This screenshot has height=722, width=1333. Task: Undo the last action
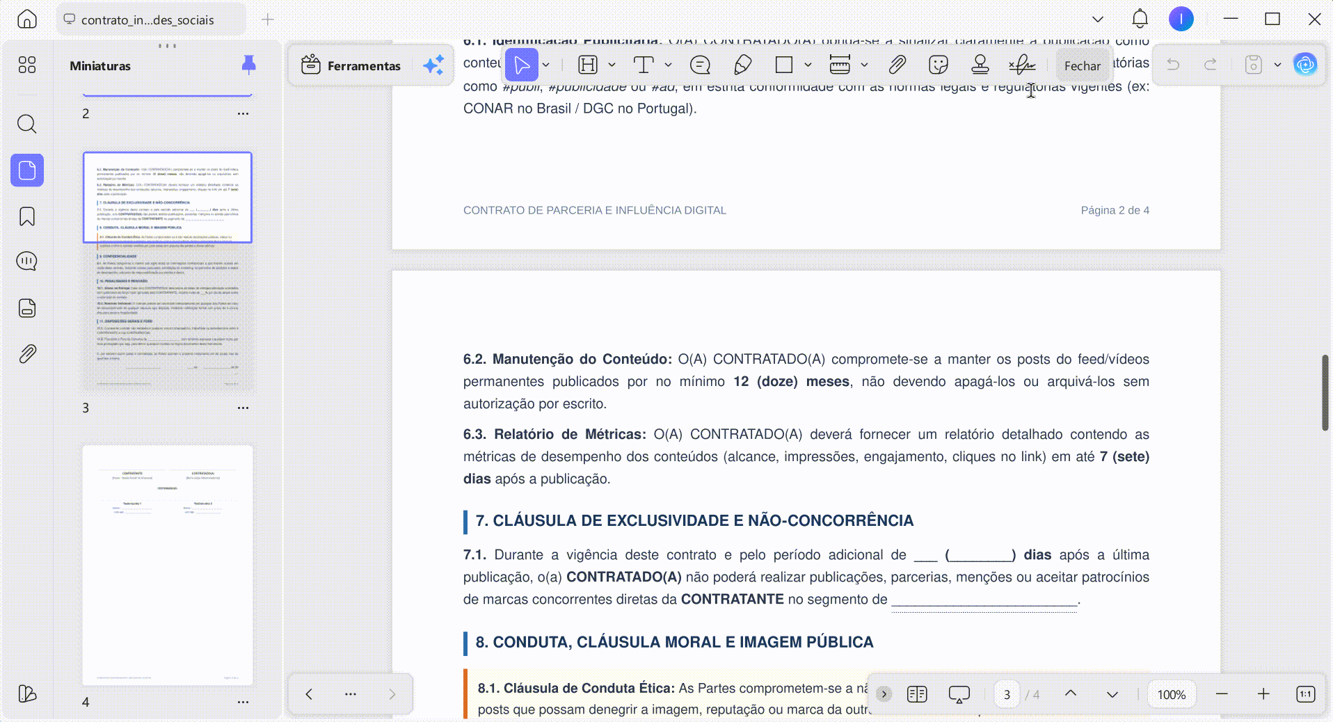(x=1173, y=65)
